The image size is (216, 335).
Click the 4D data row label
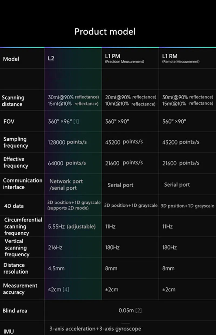pyautogui.click(x=14, y=206)
